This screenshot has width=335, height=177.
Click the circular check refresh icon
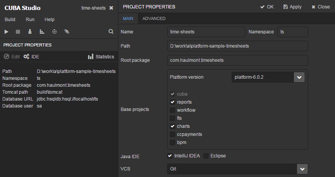click(55, 31)
